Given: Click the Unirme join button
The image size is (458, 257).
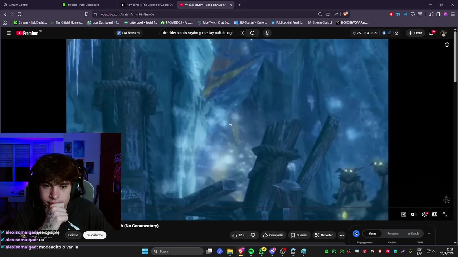Looking at the screenshot, I should coord(73,235).
